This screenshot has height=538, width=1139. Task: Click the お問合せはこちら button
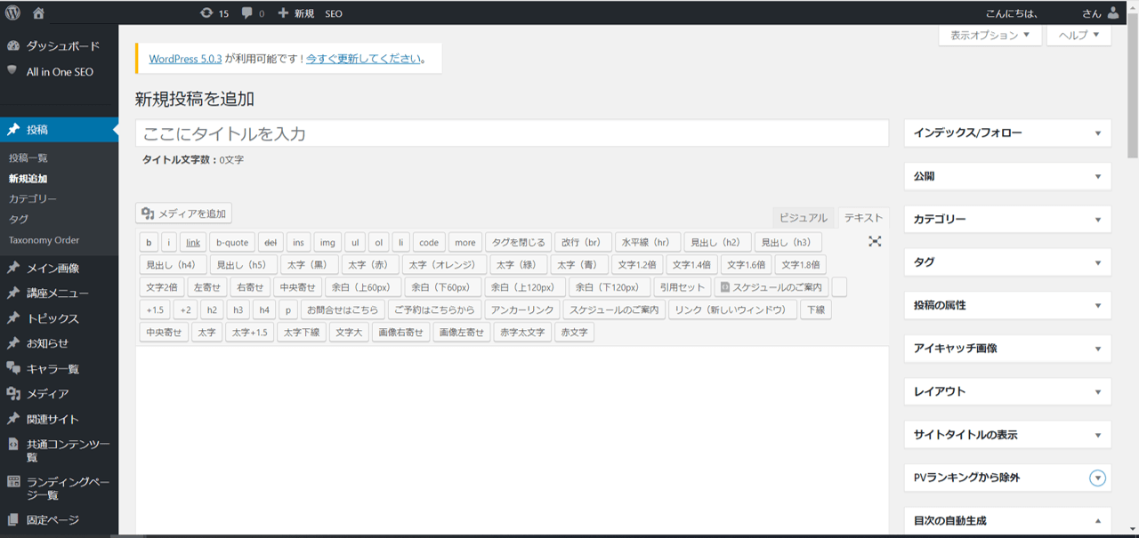coord(343,309)
